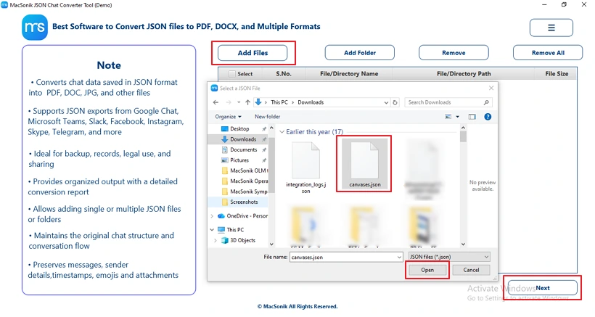
Task: Open Documents in navigation pane
Action: click(244, 149)
